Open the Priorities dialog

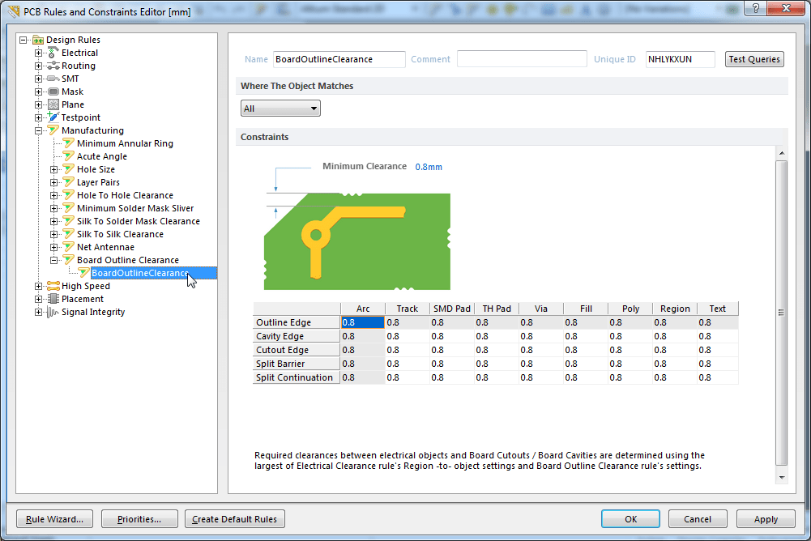(139, 519)
